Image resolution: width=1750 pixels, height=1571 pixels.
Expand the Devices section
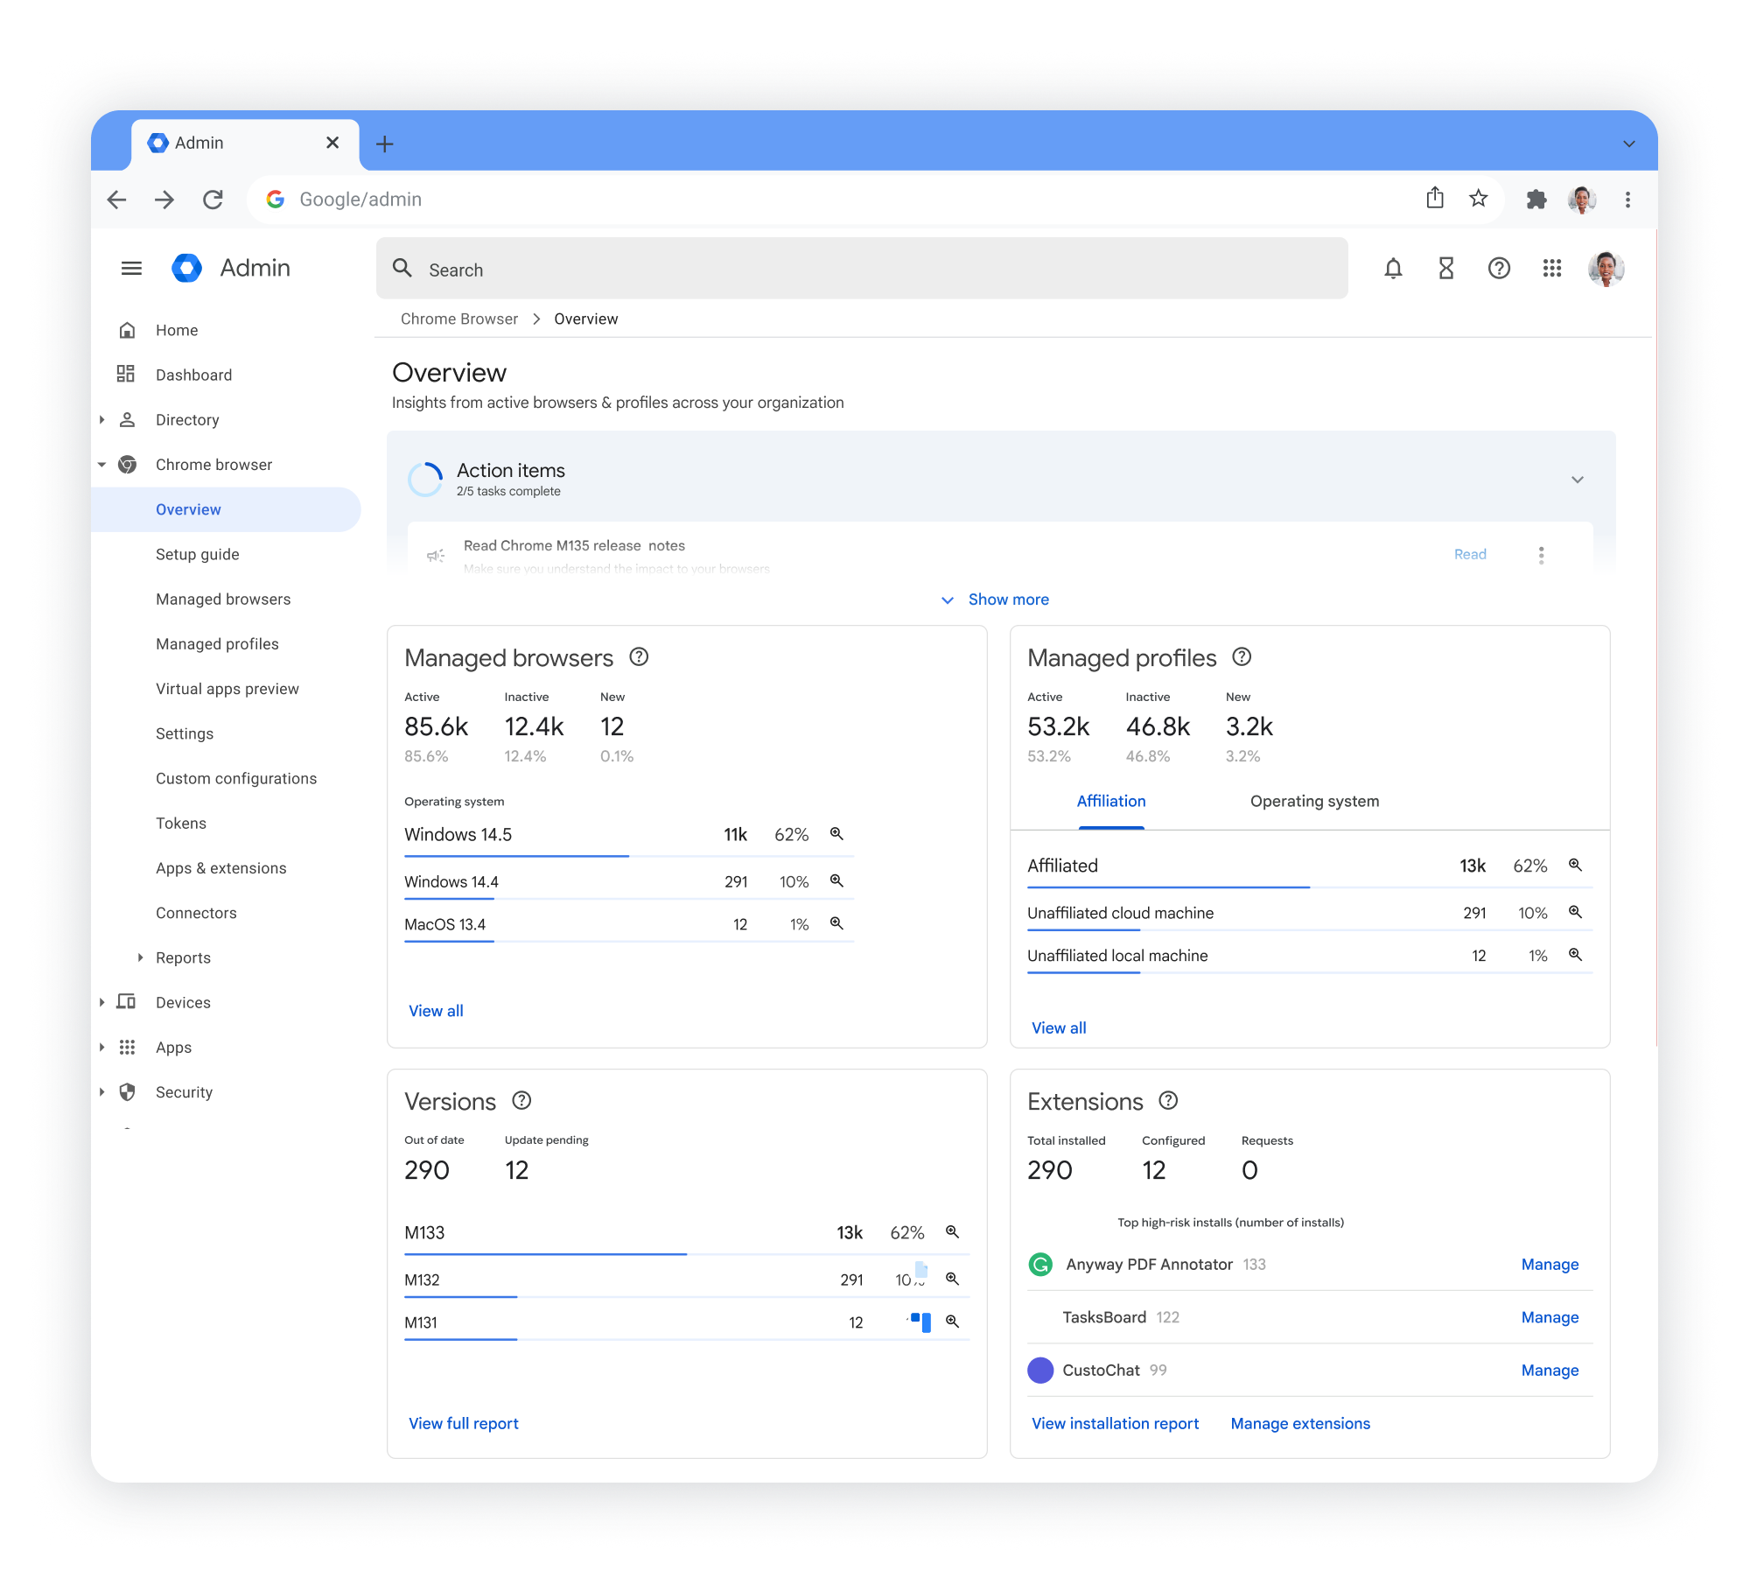[x=101, y=1002]
